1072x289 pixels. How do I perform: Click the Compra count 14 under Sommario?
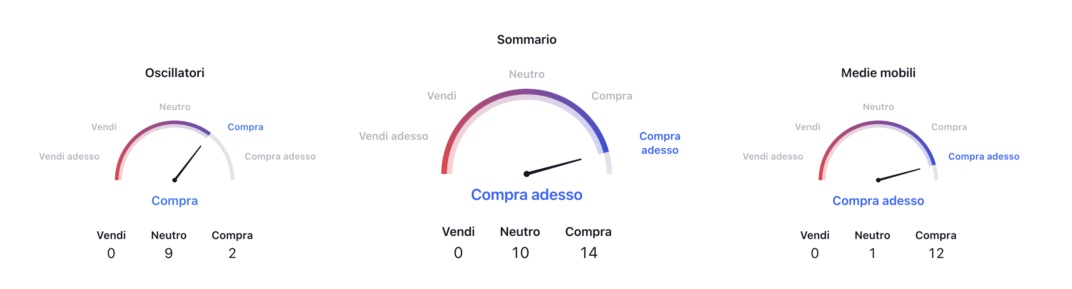pos(588,253)
